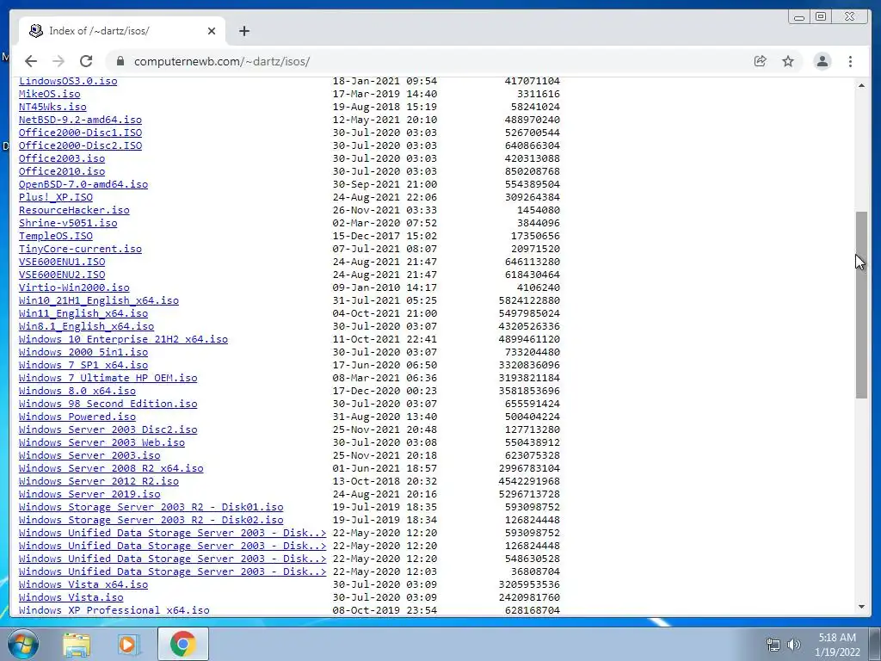Viewport: 881px width, 661px height.
Task: Click the Plus!_XP.ISO link
Action: pyautogui.click(x=56, y=197)
